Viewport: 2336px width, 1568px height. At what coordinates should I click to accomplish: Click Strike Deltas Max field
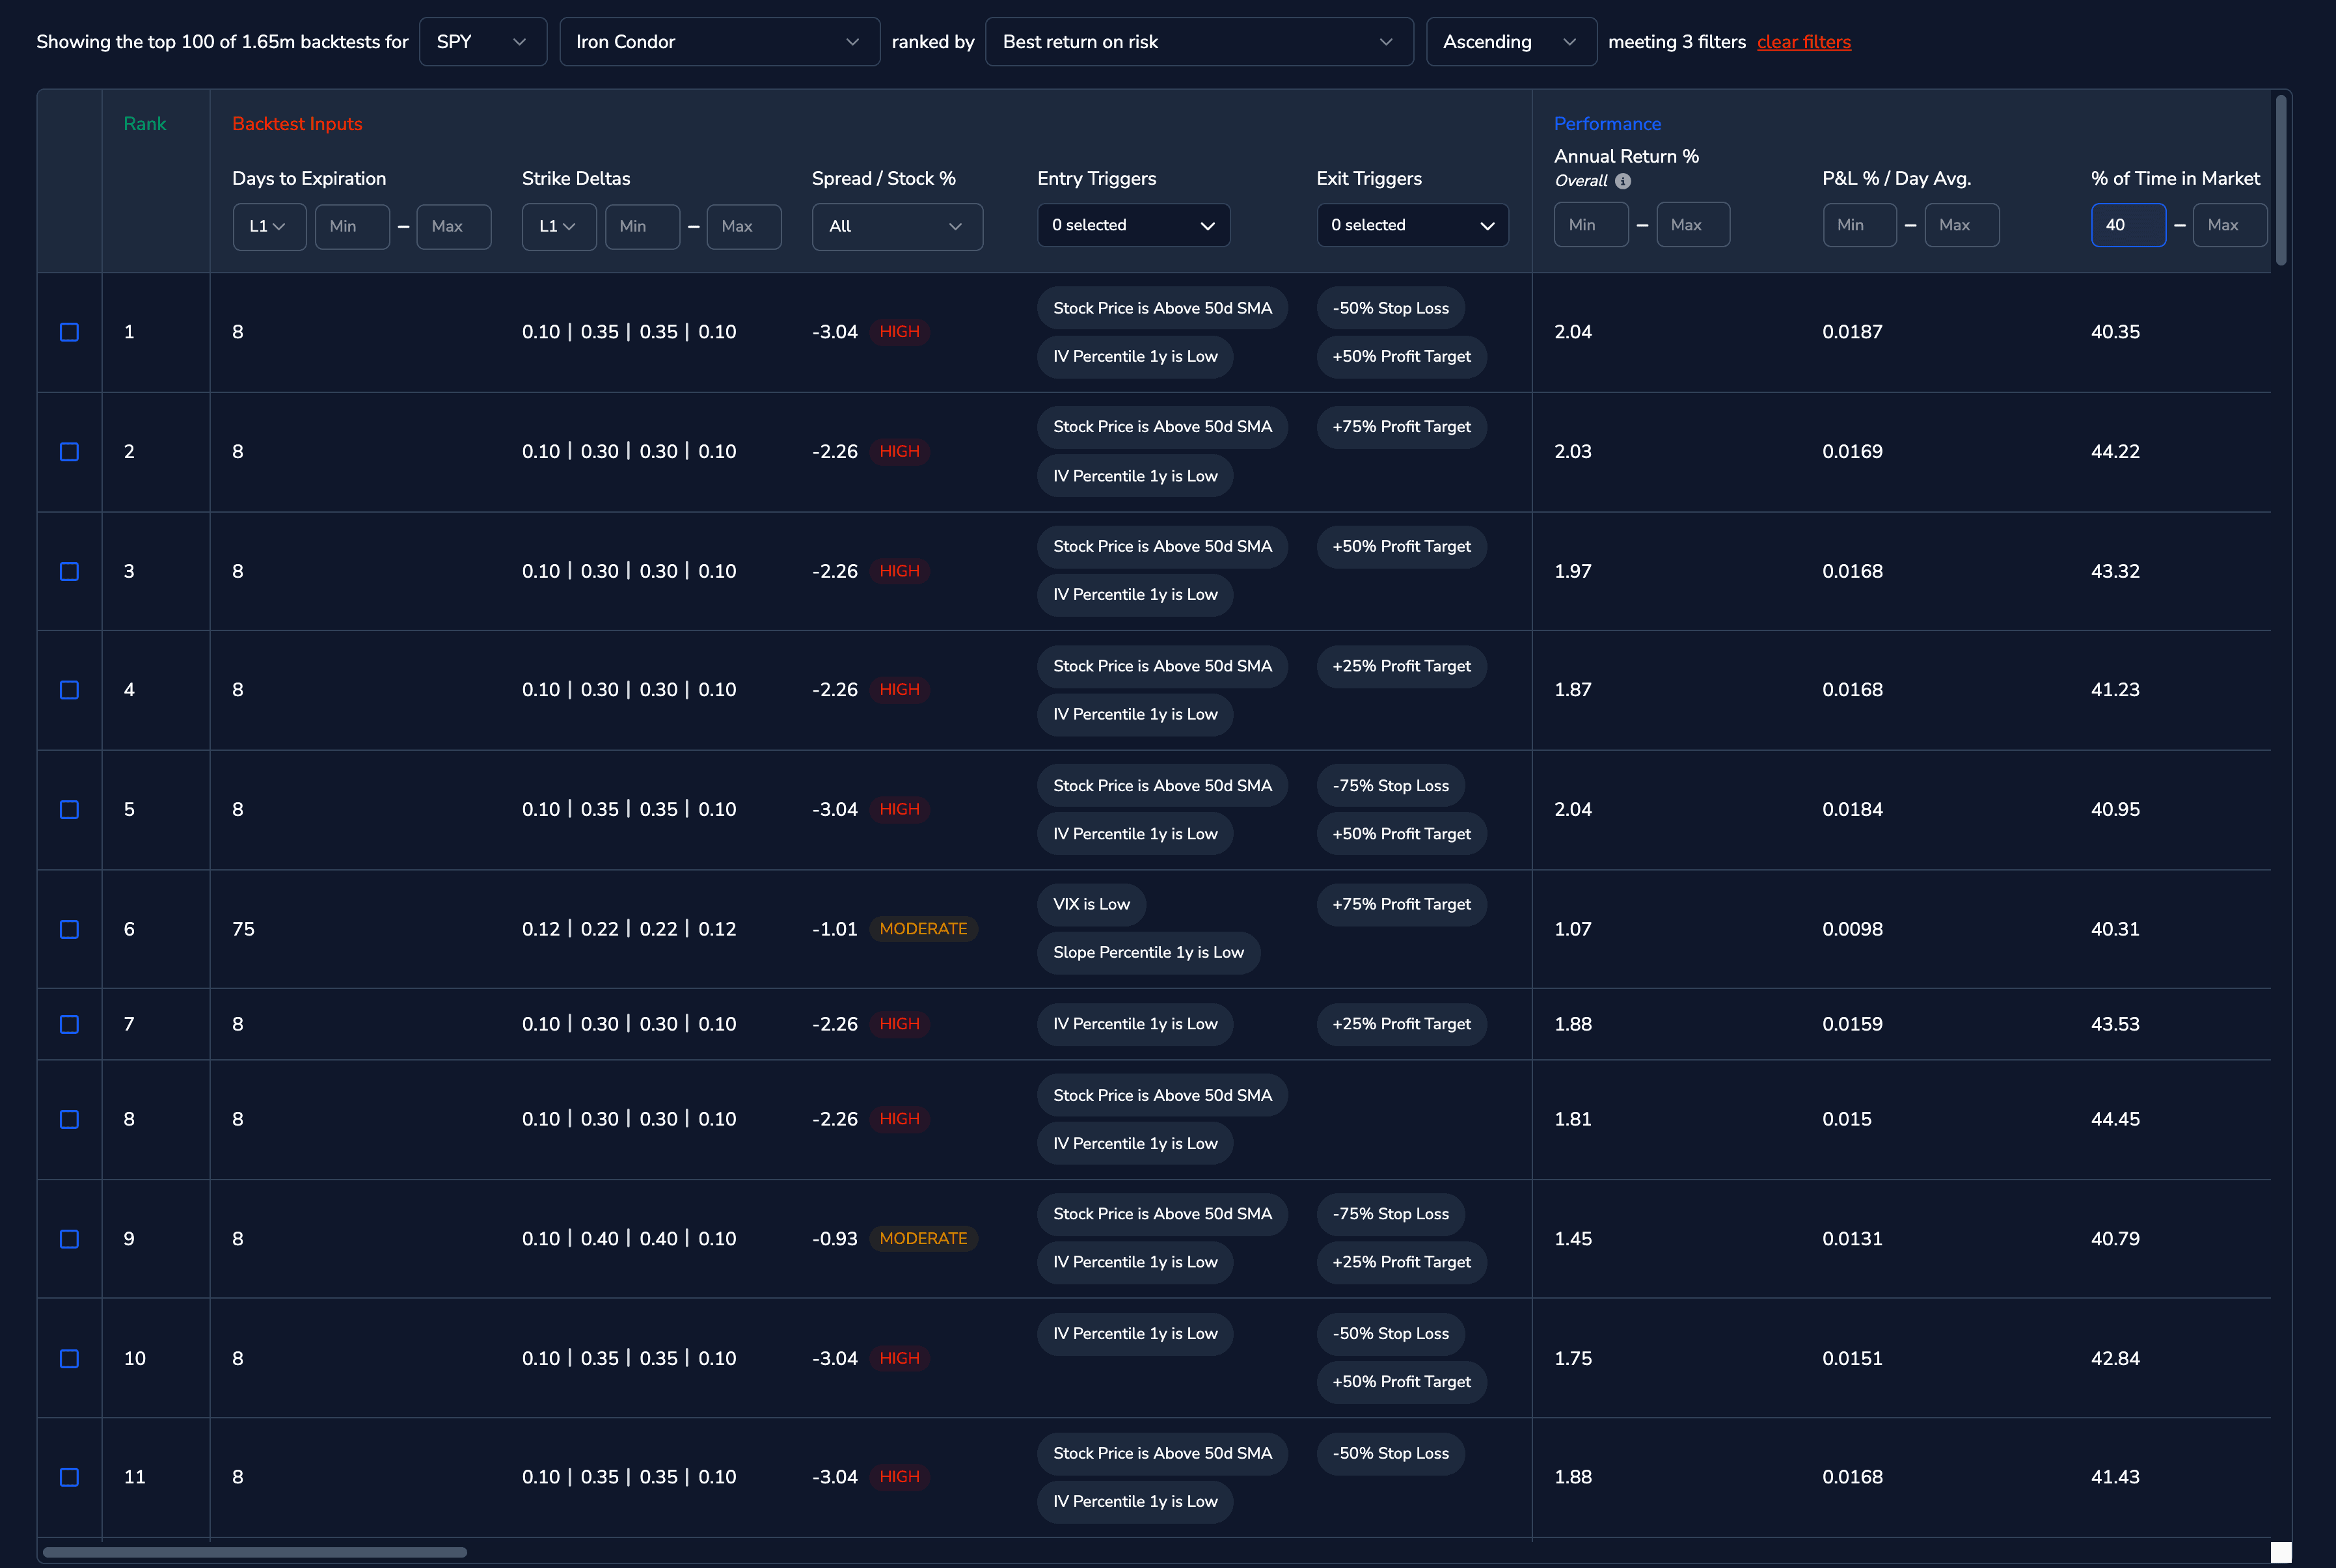tap(743, 226)
